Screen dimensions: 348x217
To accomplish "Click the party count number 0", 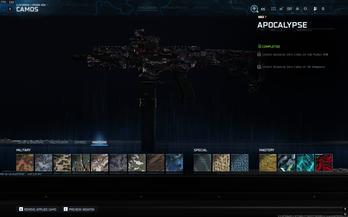I will pyautogui.click(x=323, y=9).
